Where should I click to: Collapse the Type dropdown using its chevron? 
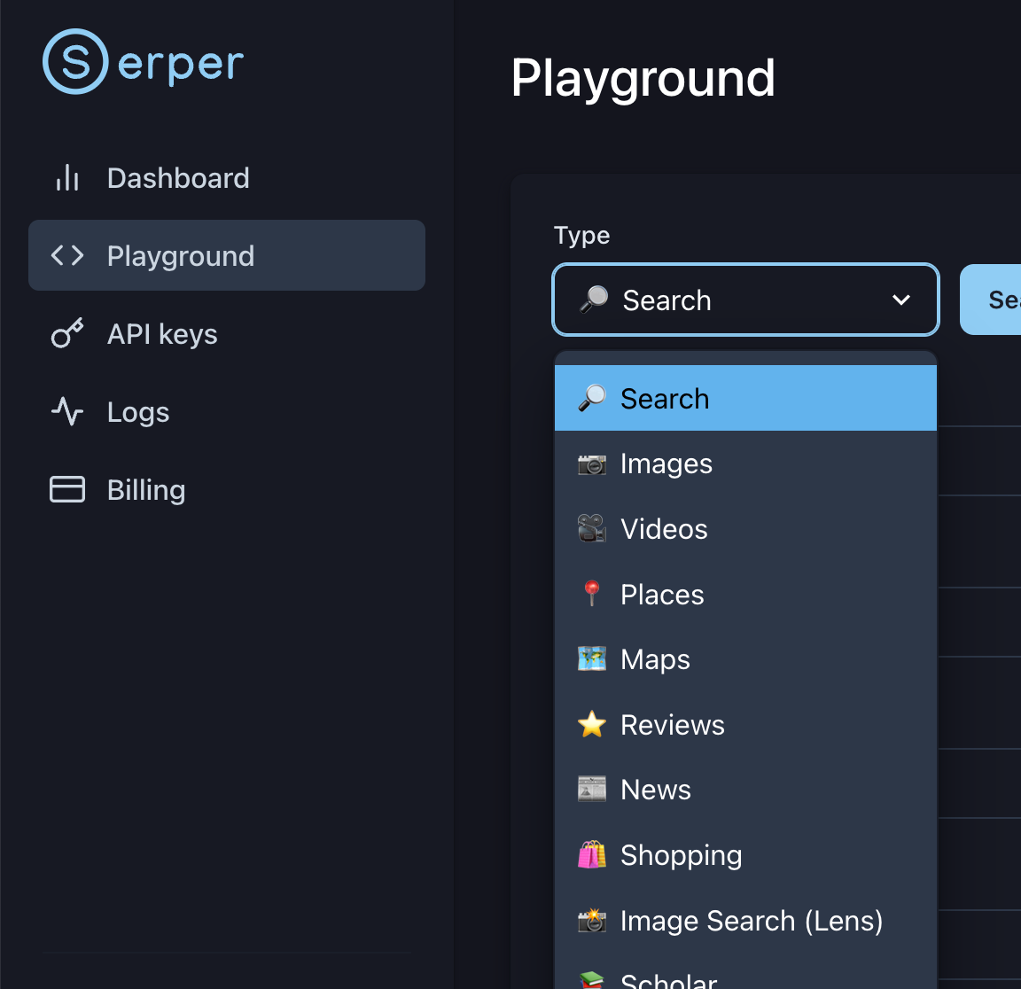(x=901, y=300)
